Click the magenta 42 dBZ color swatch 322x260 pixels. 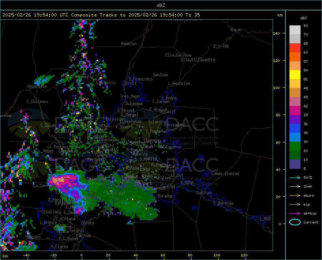295,110
